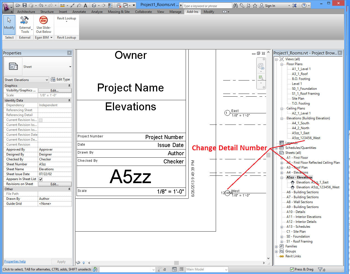Click Visibility/Graphics Edit button
The width and height of the screenshot is (350, 274).
coord(55,90)
